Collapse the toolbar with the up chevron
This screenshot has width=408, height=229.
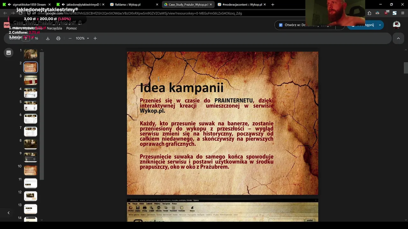point(398,38)
